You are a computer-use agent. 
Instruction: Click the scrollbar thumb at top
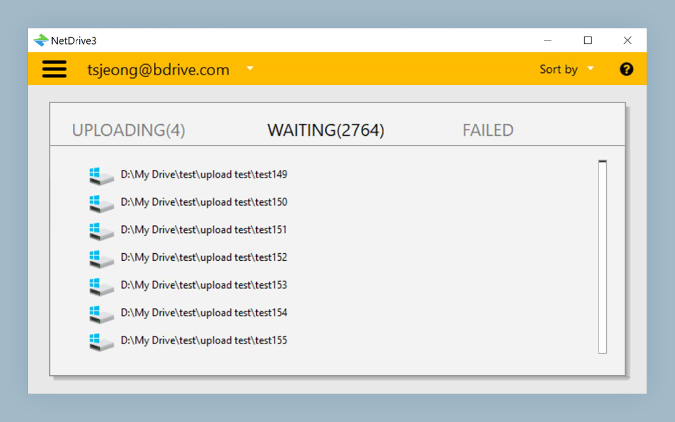pyautogui.click(x=603, y=162)
